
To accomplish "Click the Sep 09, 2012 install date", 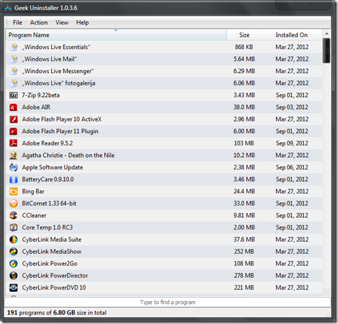I will click(x=292, y=143).
